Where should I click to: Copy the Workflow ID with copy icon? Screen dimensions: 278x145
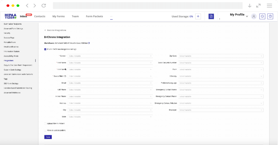click(89, 43)
